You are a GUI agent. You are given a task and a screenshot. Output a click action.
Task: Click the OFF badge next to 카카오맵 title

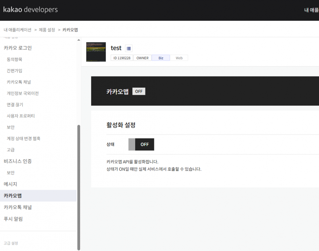point(139,91)
